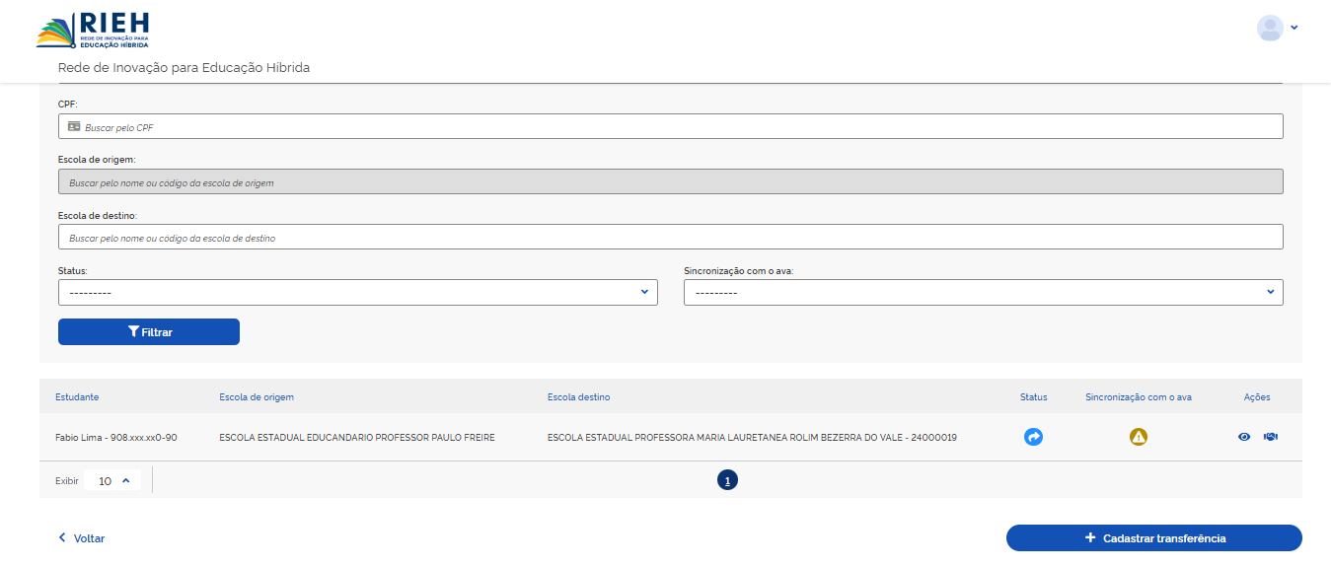Open the user profile avatar menu
Screen dimensions: 1331x567
pyautogui.click(x=1270, y=28)
